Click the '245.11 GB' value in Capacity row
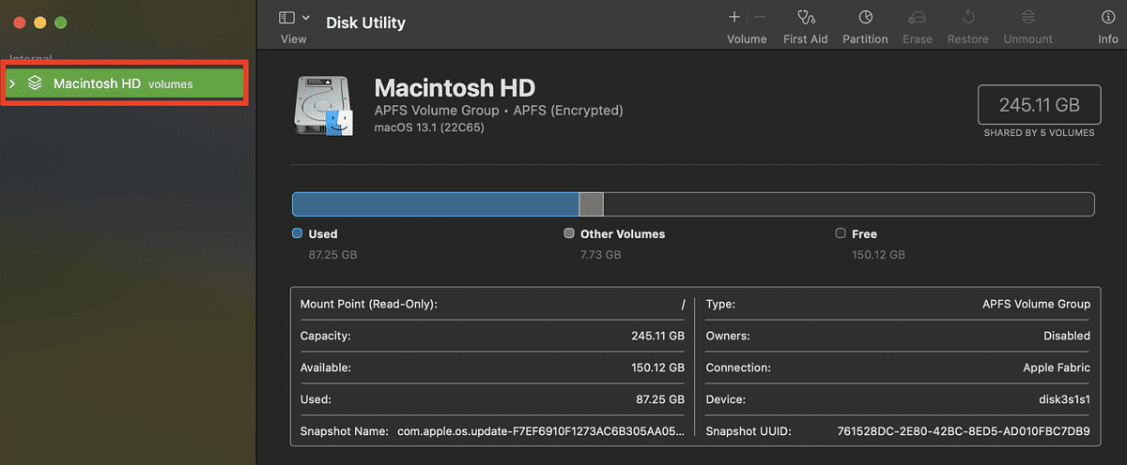 coord(657,336)
